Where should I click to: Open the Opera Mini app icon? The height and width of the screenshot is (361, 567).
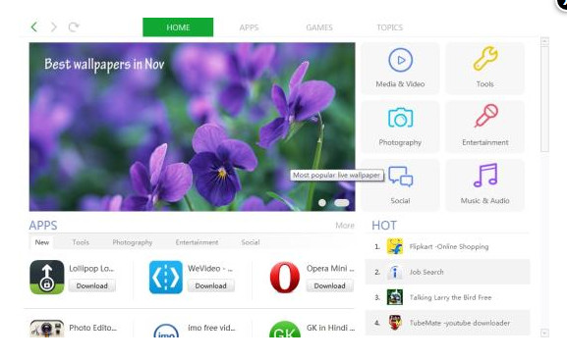pyautogui.click(x=285, y=277)
